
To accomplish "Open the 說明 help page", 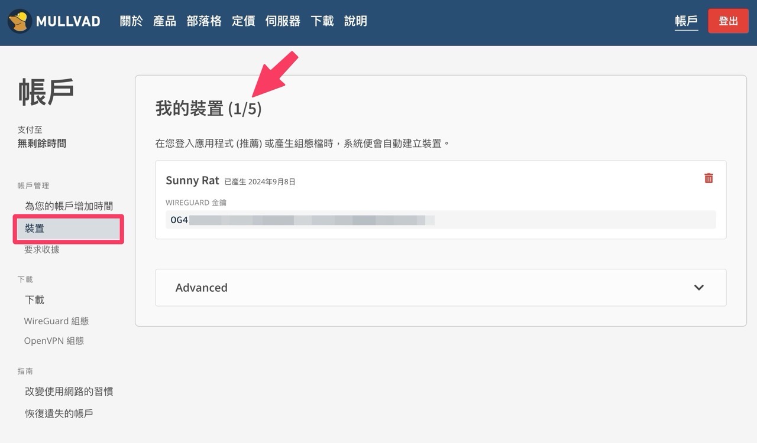I will coord(355,21).
